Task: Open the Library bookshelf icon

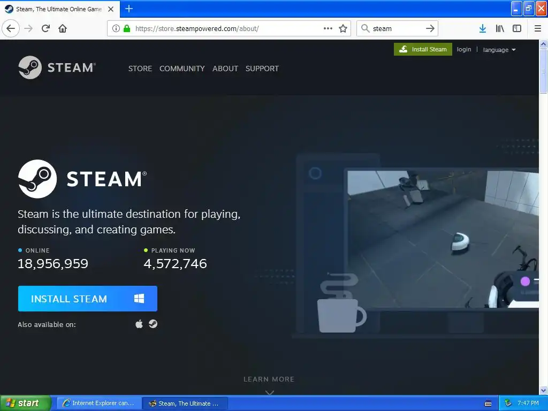Action: click(500, 28)
